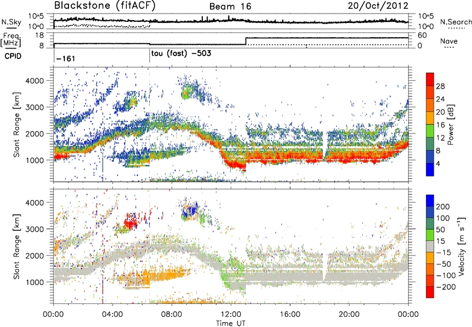This screenshot has width=472, height=327.
Task: Click the '12:00' time axis tick label
Action: [x=231, y=315]
